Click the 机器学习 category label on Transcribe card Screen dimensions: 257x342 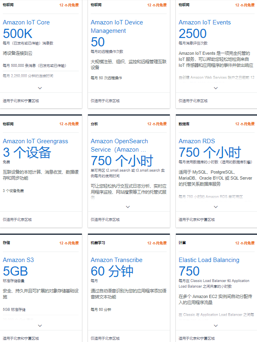[x=98, y=243]
